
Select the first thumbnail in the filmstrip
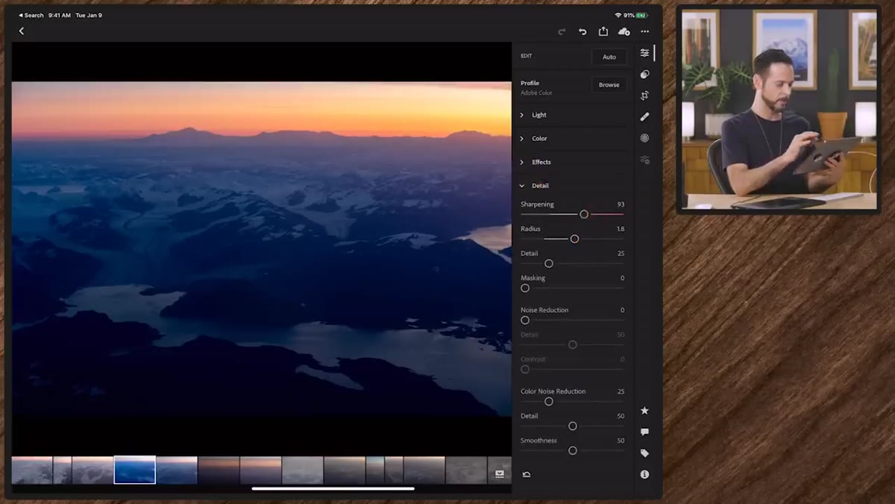pyautogui.click(x=32, y=470)
